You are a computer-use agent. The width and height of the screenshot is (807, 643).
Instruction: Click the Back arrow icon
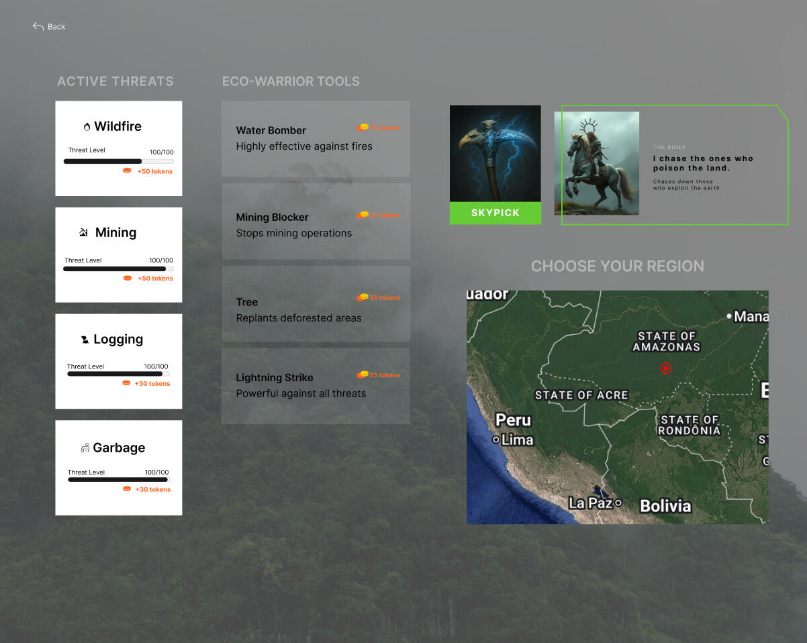[38, 27]
